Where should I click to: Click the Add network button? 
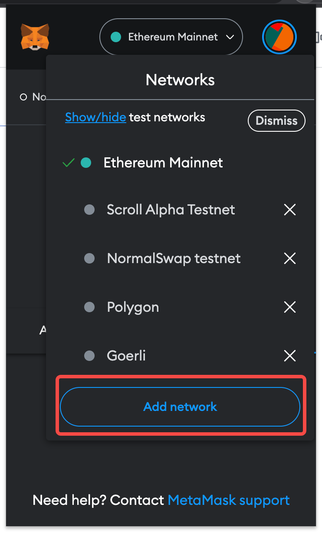(x=180, y=407)
